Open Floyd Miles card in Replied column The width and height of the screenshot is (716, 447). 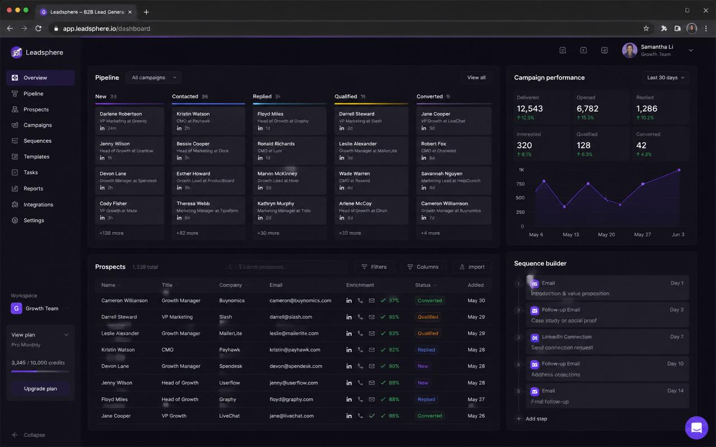click(289, 121)
